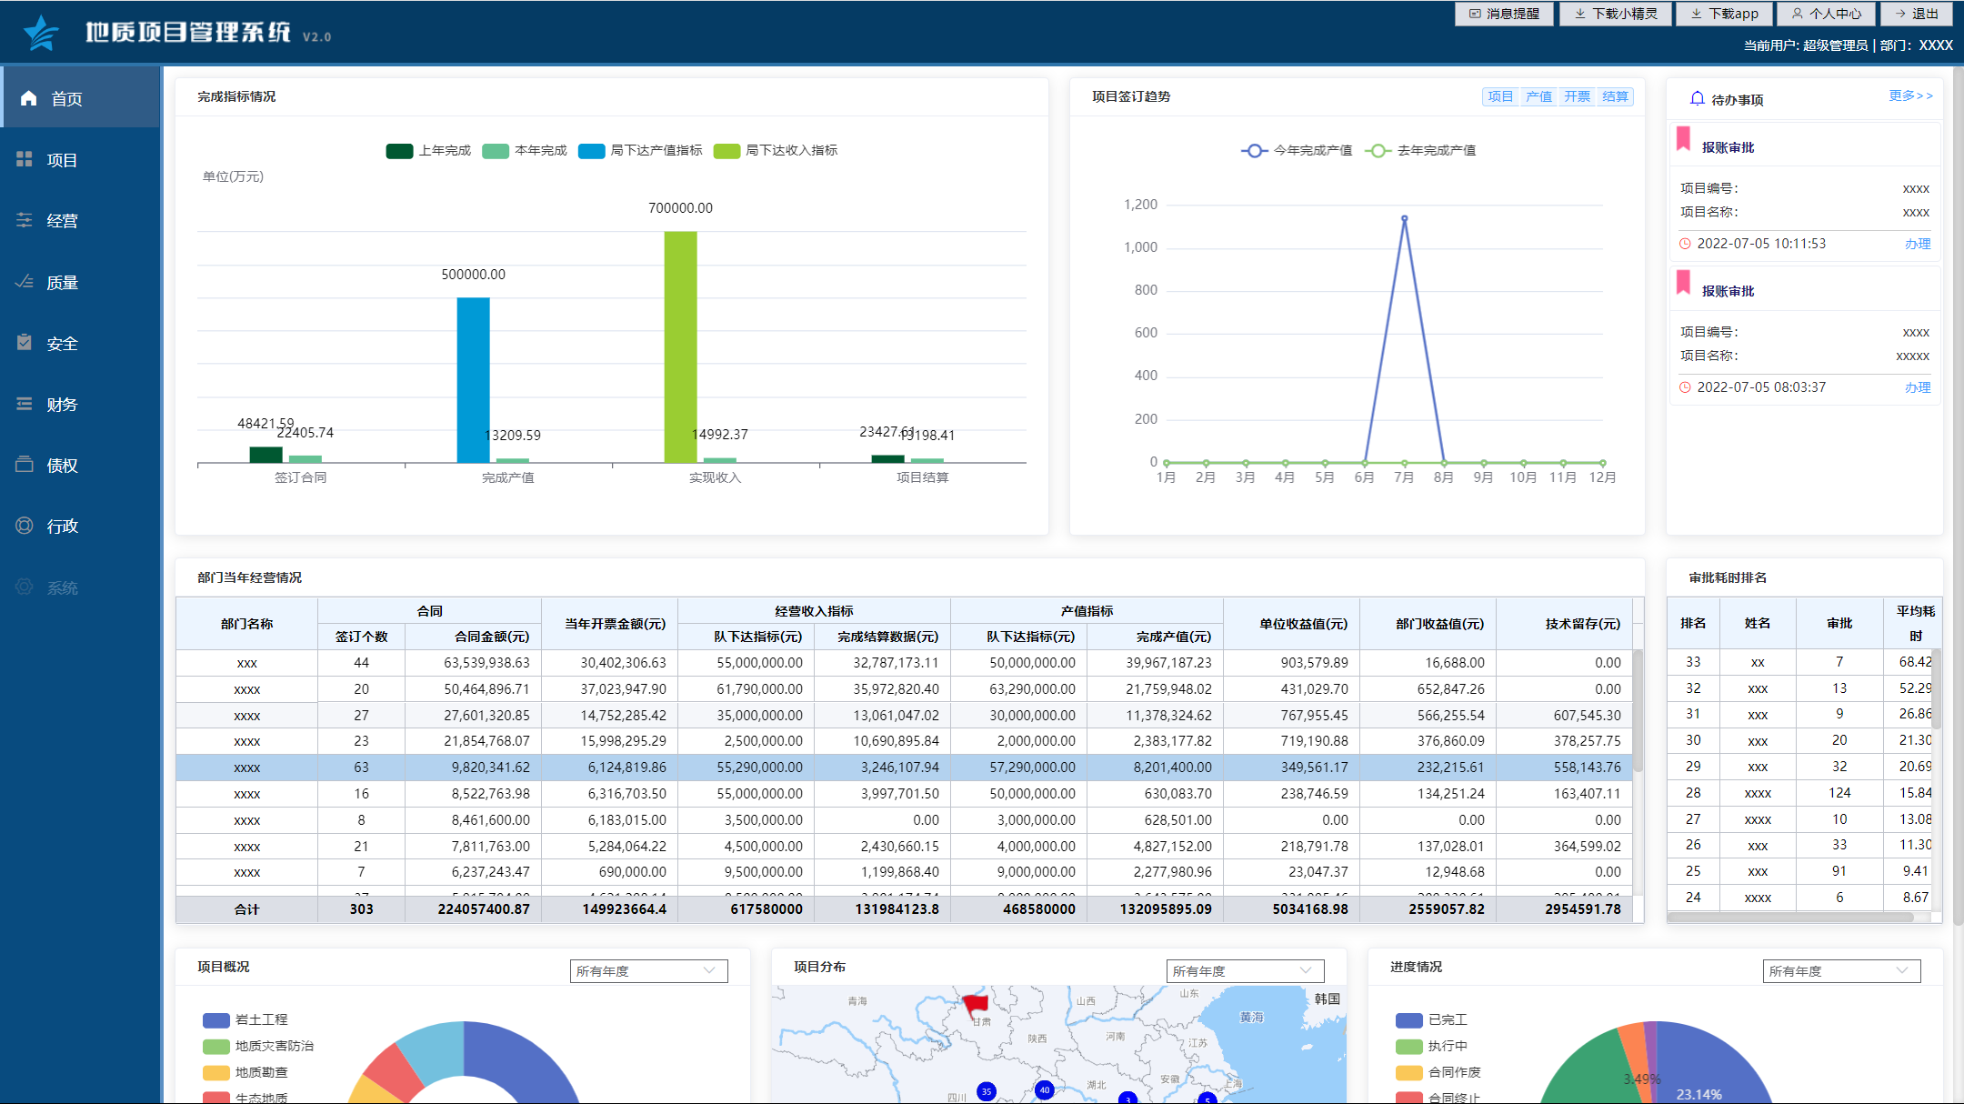Click the briefcase icon beside 债权
This screenshot has width=1964, height=1104.
pyautogui.click(x=25, y=465)
